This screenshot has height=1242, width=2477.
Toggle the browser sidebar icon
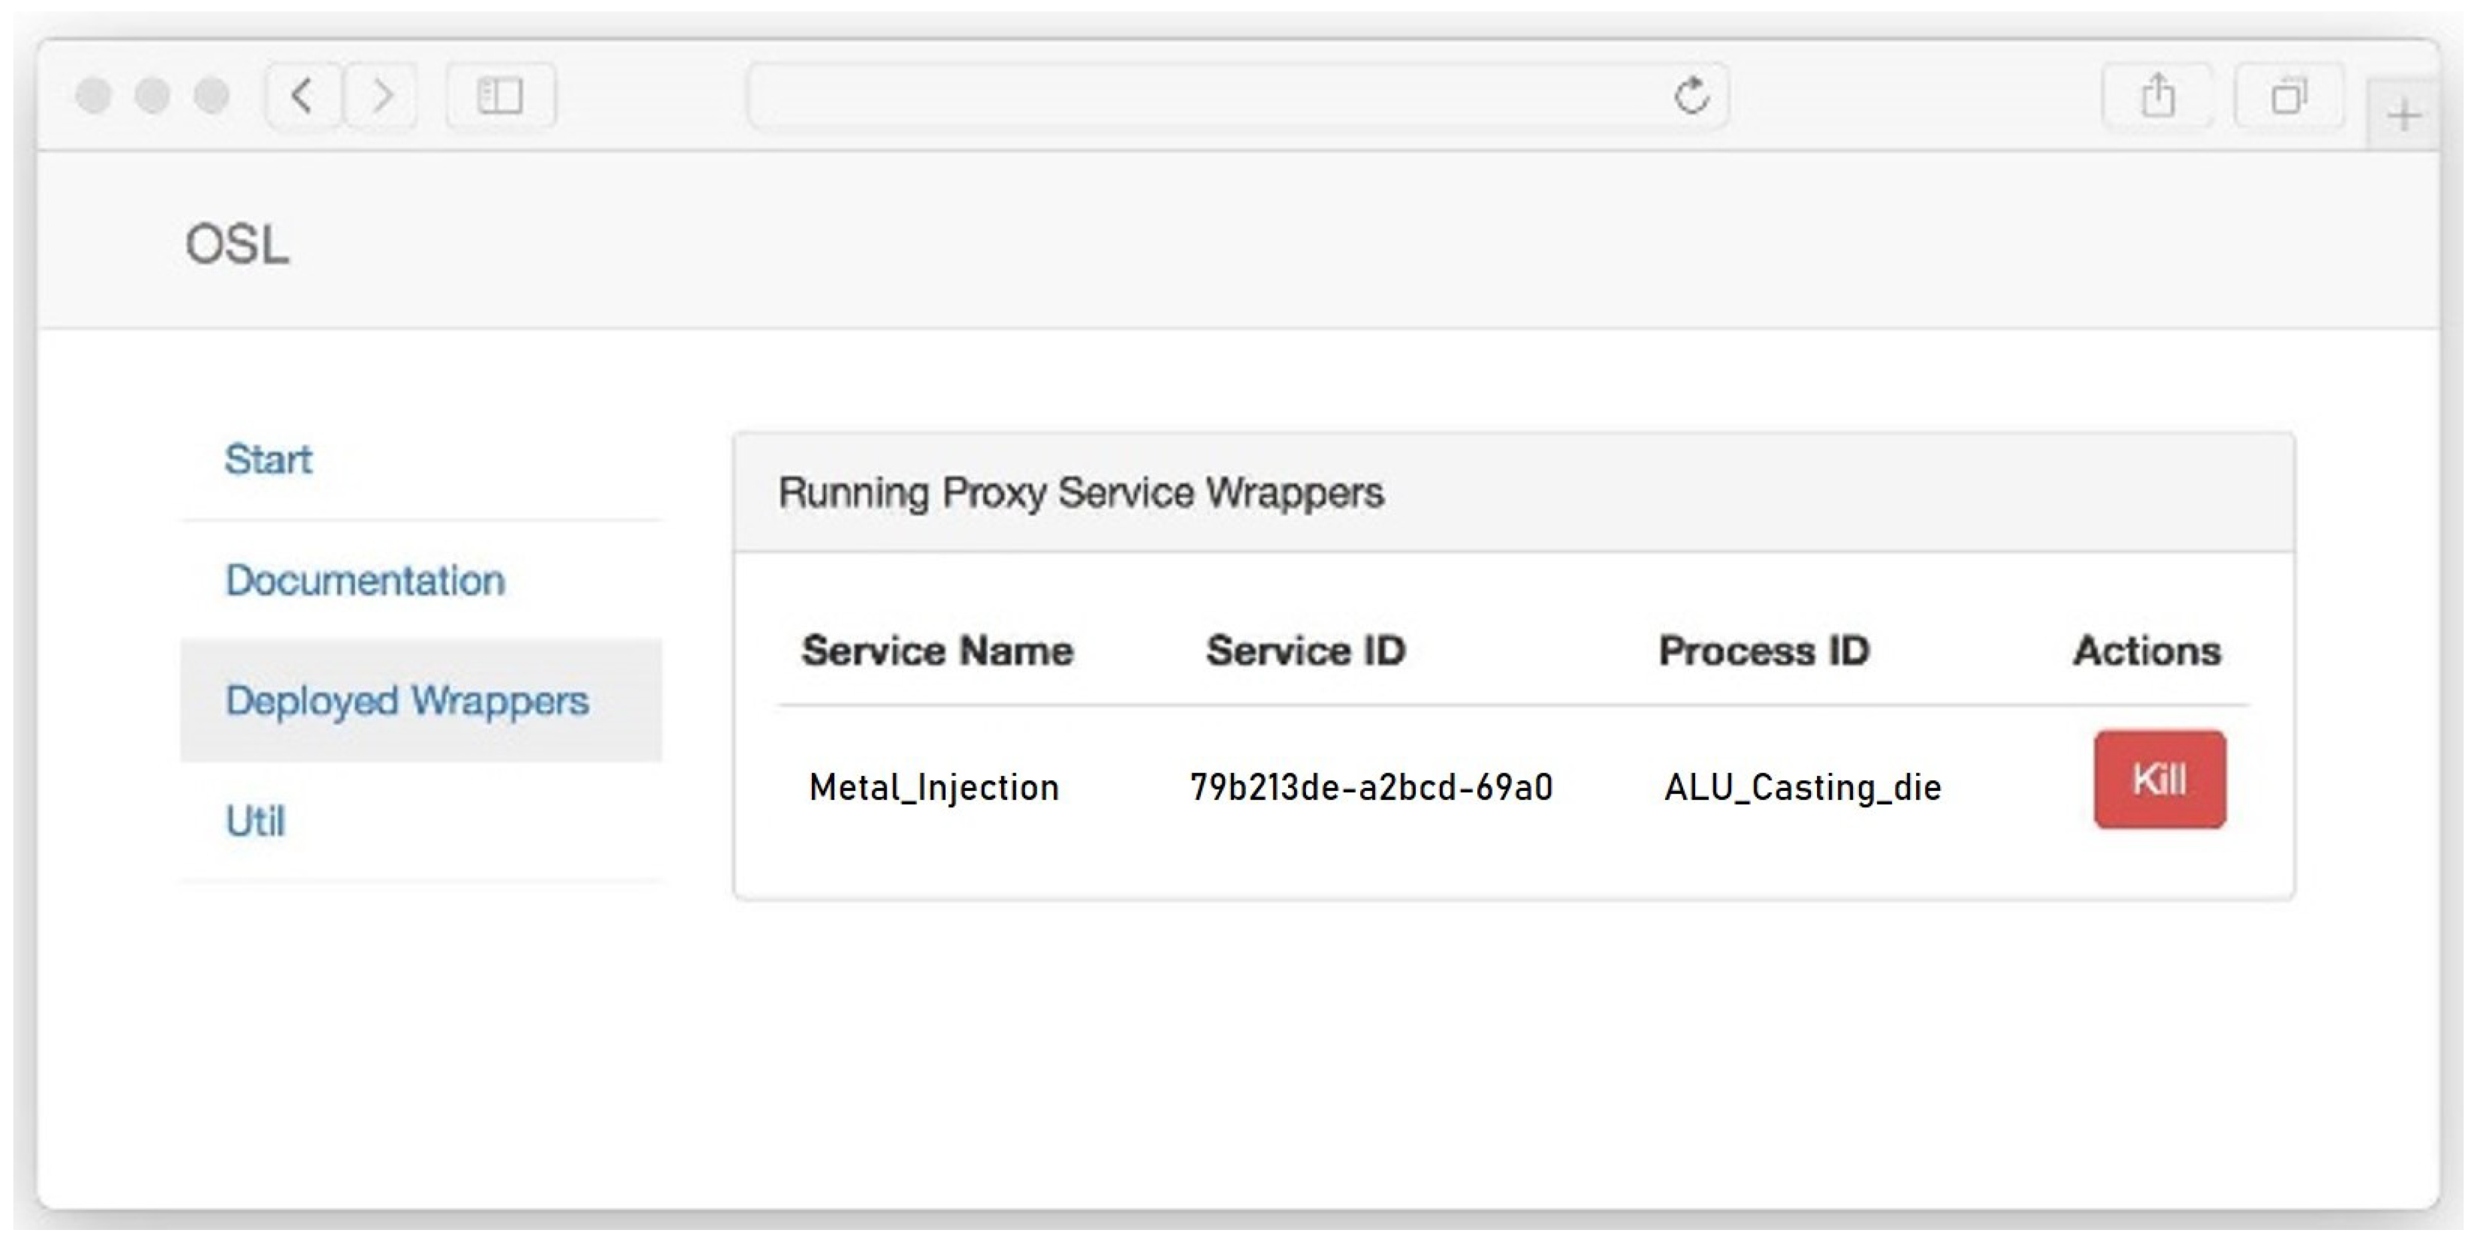click(x=501, y=95)
